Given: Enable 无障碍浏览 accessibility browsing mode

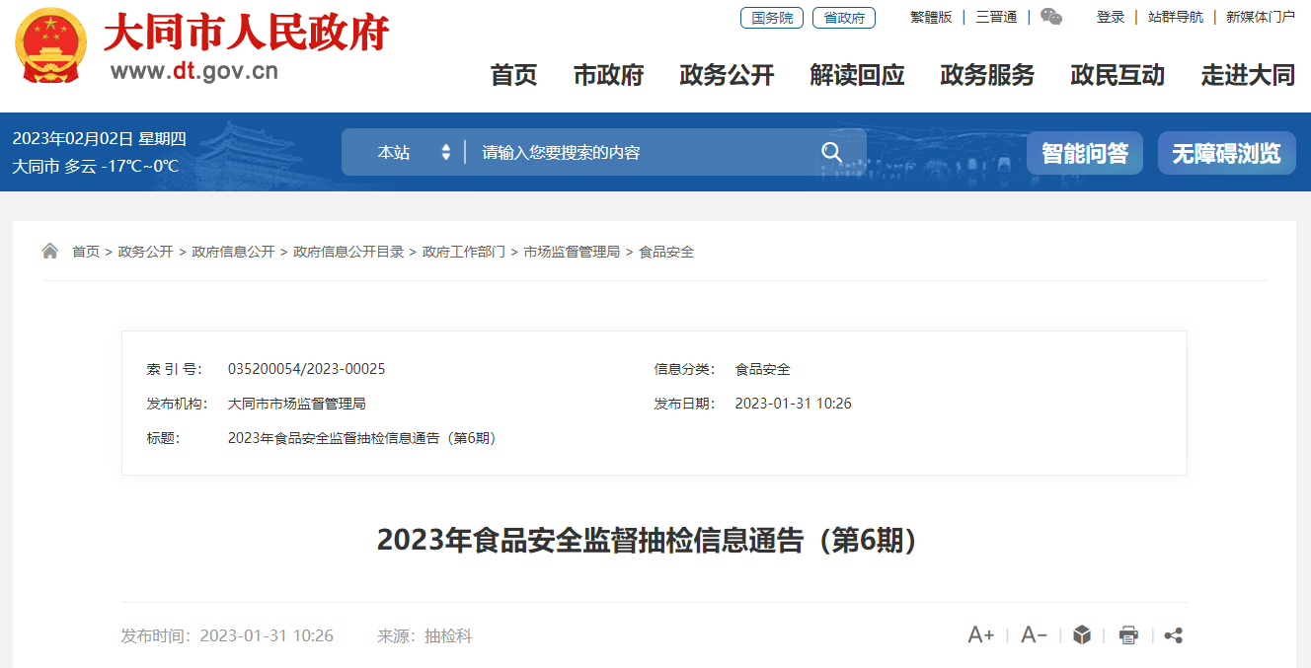Looking at the screenshot, I should pos(1226,153).
